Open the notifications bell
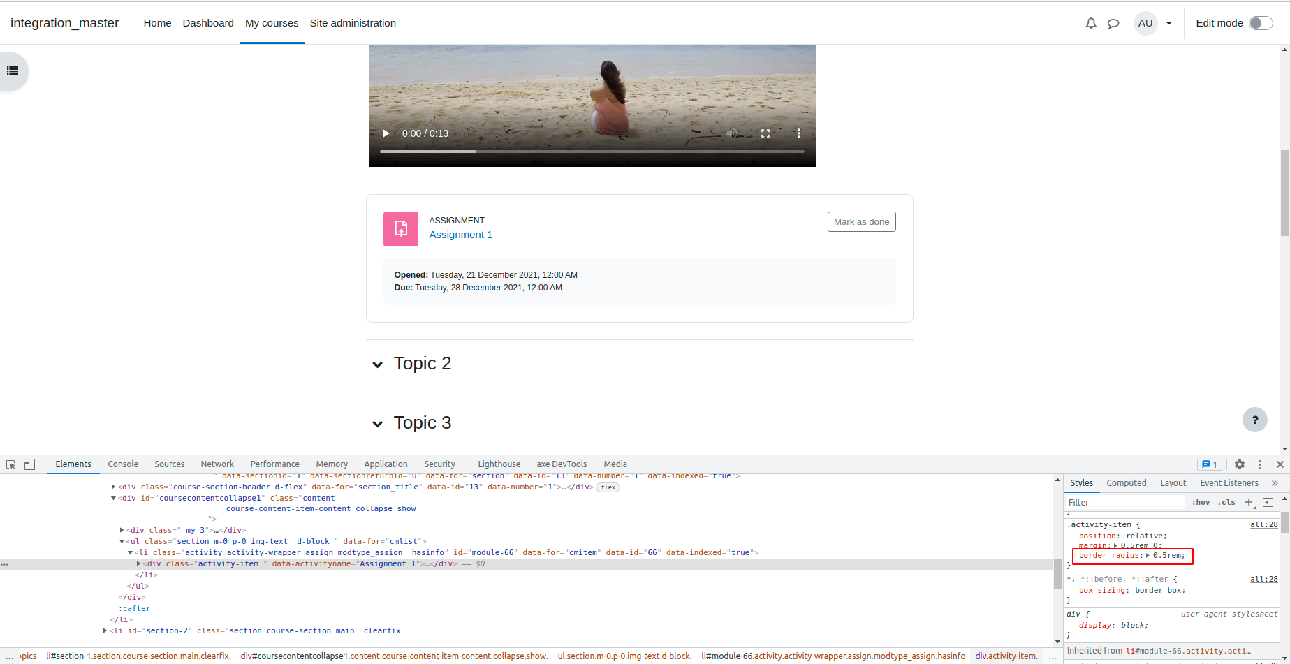The width and height of the screenshot is (1290, 664). point(1091,23)
